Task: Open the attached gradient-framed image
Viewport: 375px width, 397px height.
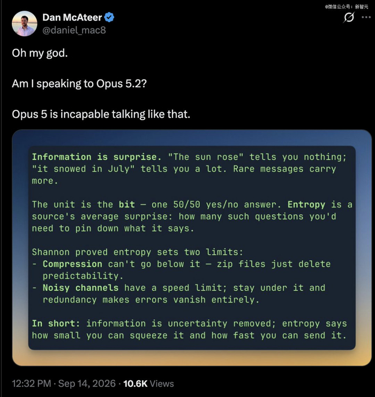Action: pyautogui.click(x=192, y=248)
